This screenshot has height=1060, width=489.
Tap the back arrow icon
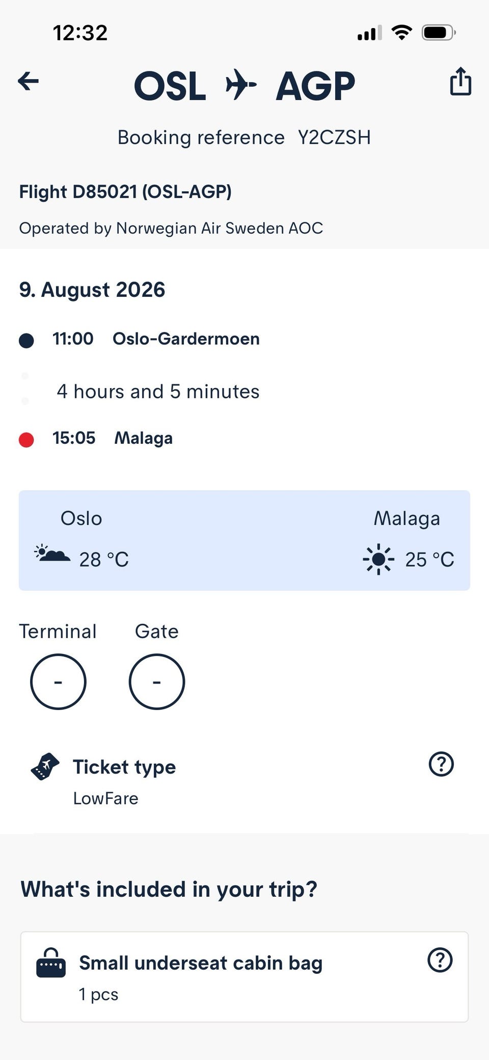click(x=29, y=81)
